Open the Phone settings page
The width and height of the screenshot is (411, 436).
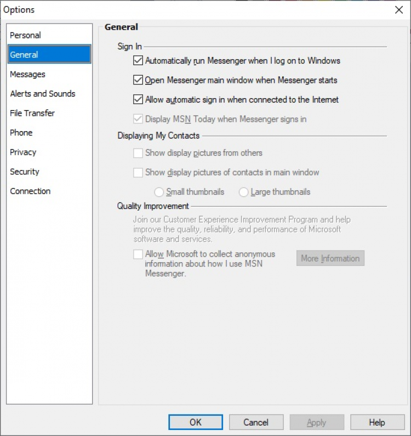(x=49, y=133)
